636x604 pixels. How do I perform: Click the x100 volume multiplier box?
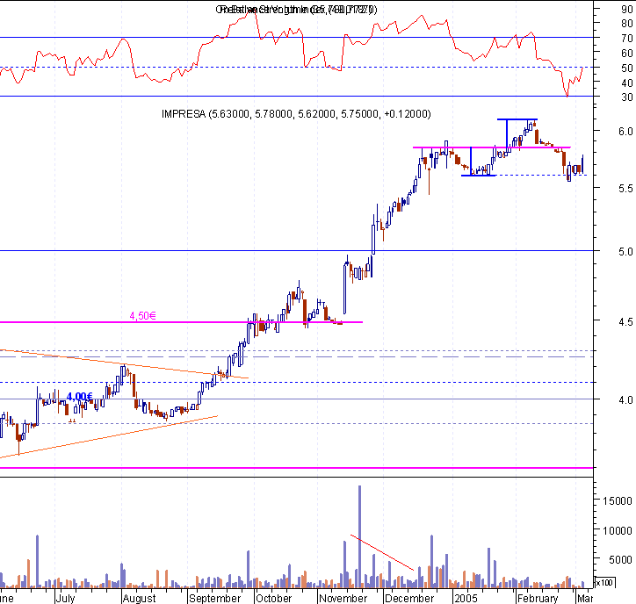click(x=604, y=583)
